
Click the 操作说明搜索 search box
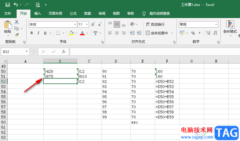click(x=159, y=14)
